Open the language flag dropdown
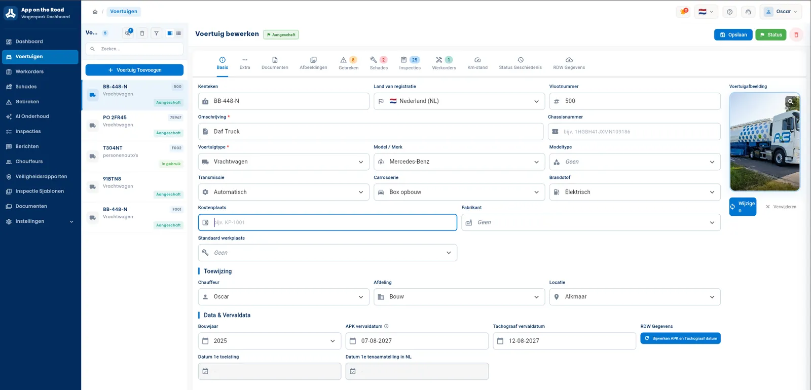 [x=706, y=12]
